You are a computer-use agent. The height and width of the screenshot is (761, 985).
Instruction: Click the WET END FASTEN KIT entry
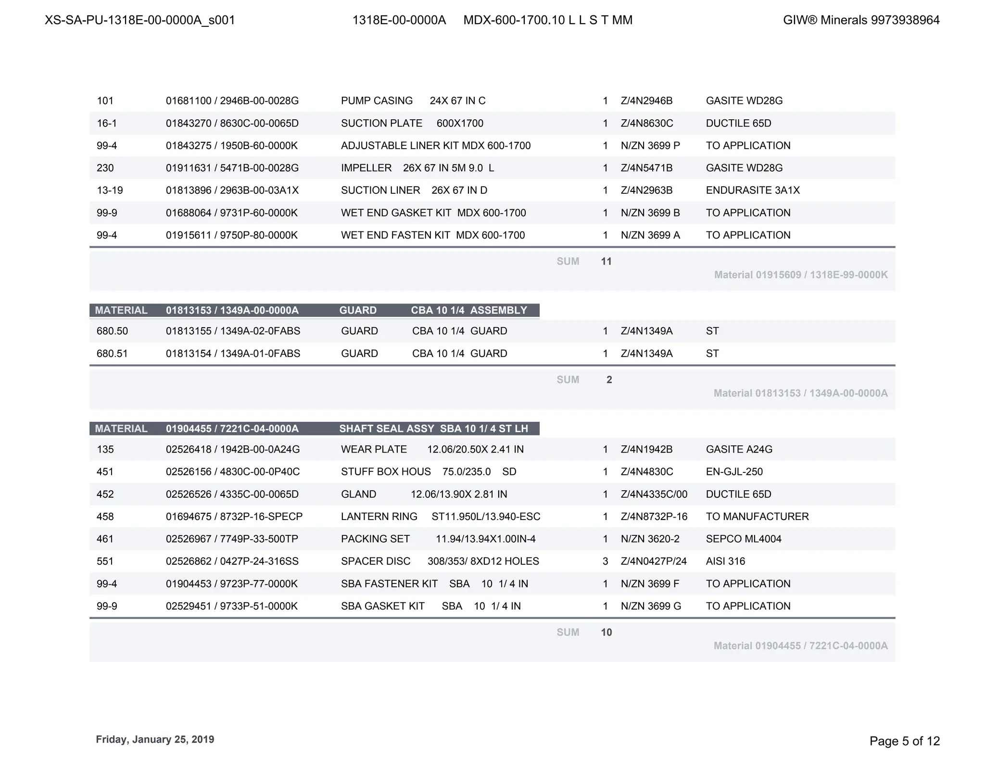[432, 236]
